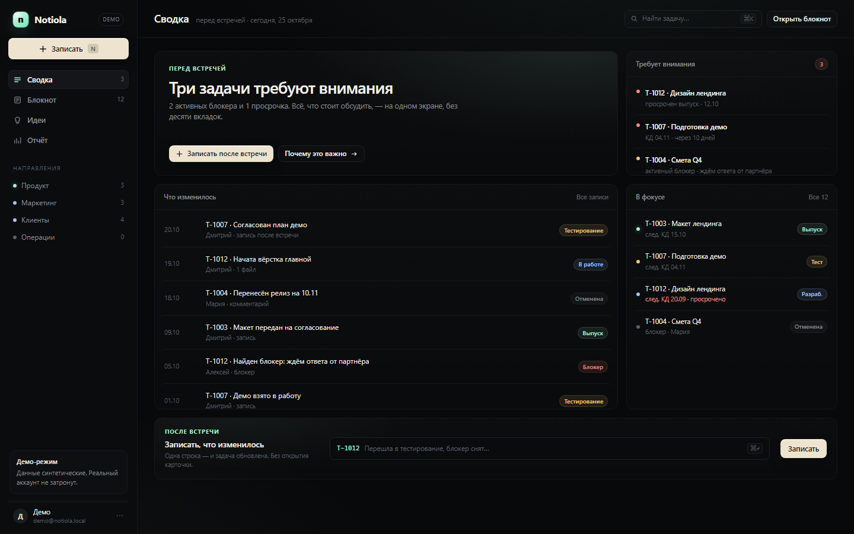Open the Все 12 link in В фокусе
The image size is (854, 534).
818,197
